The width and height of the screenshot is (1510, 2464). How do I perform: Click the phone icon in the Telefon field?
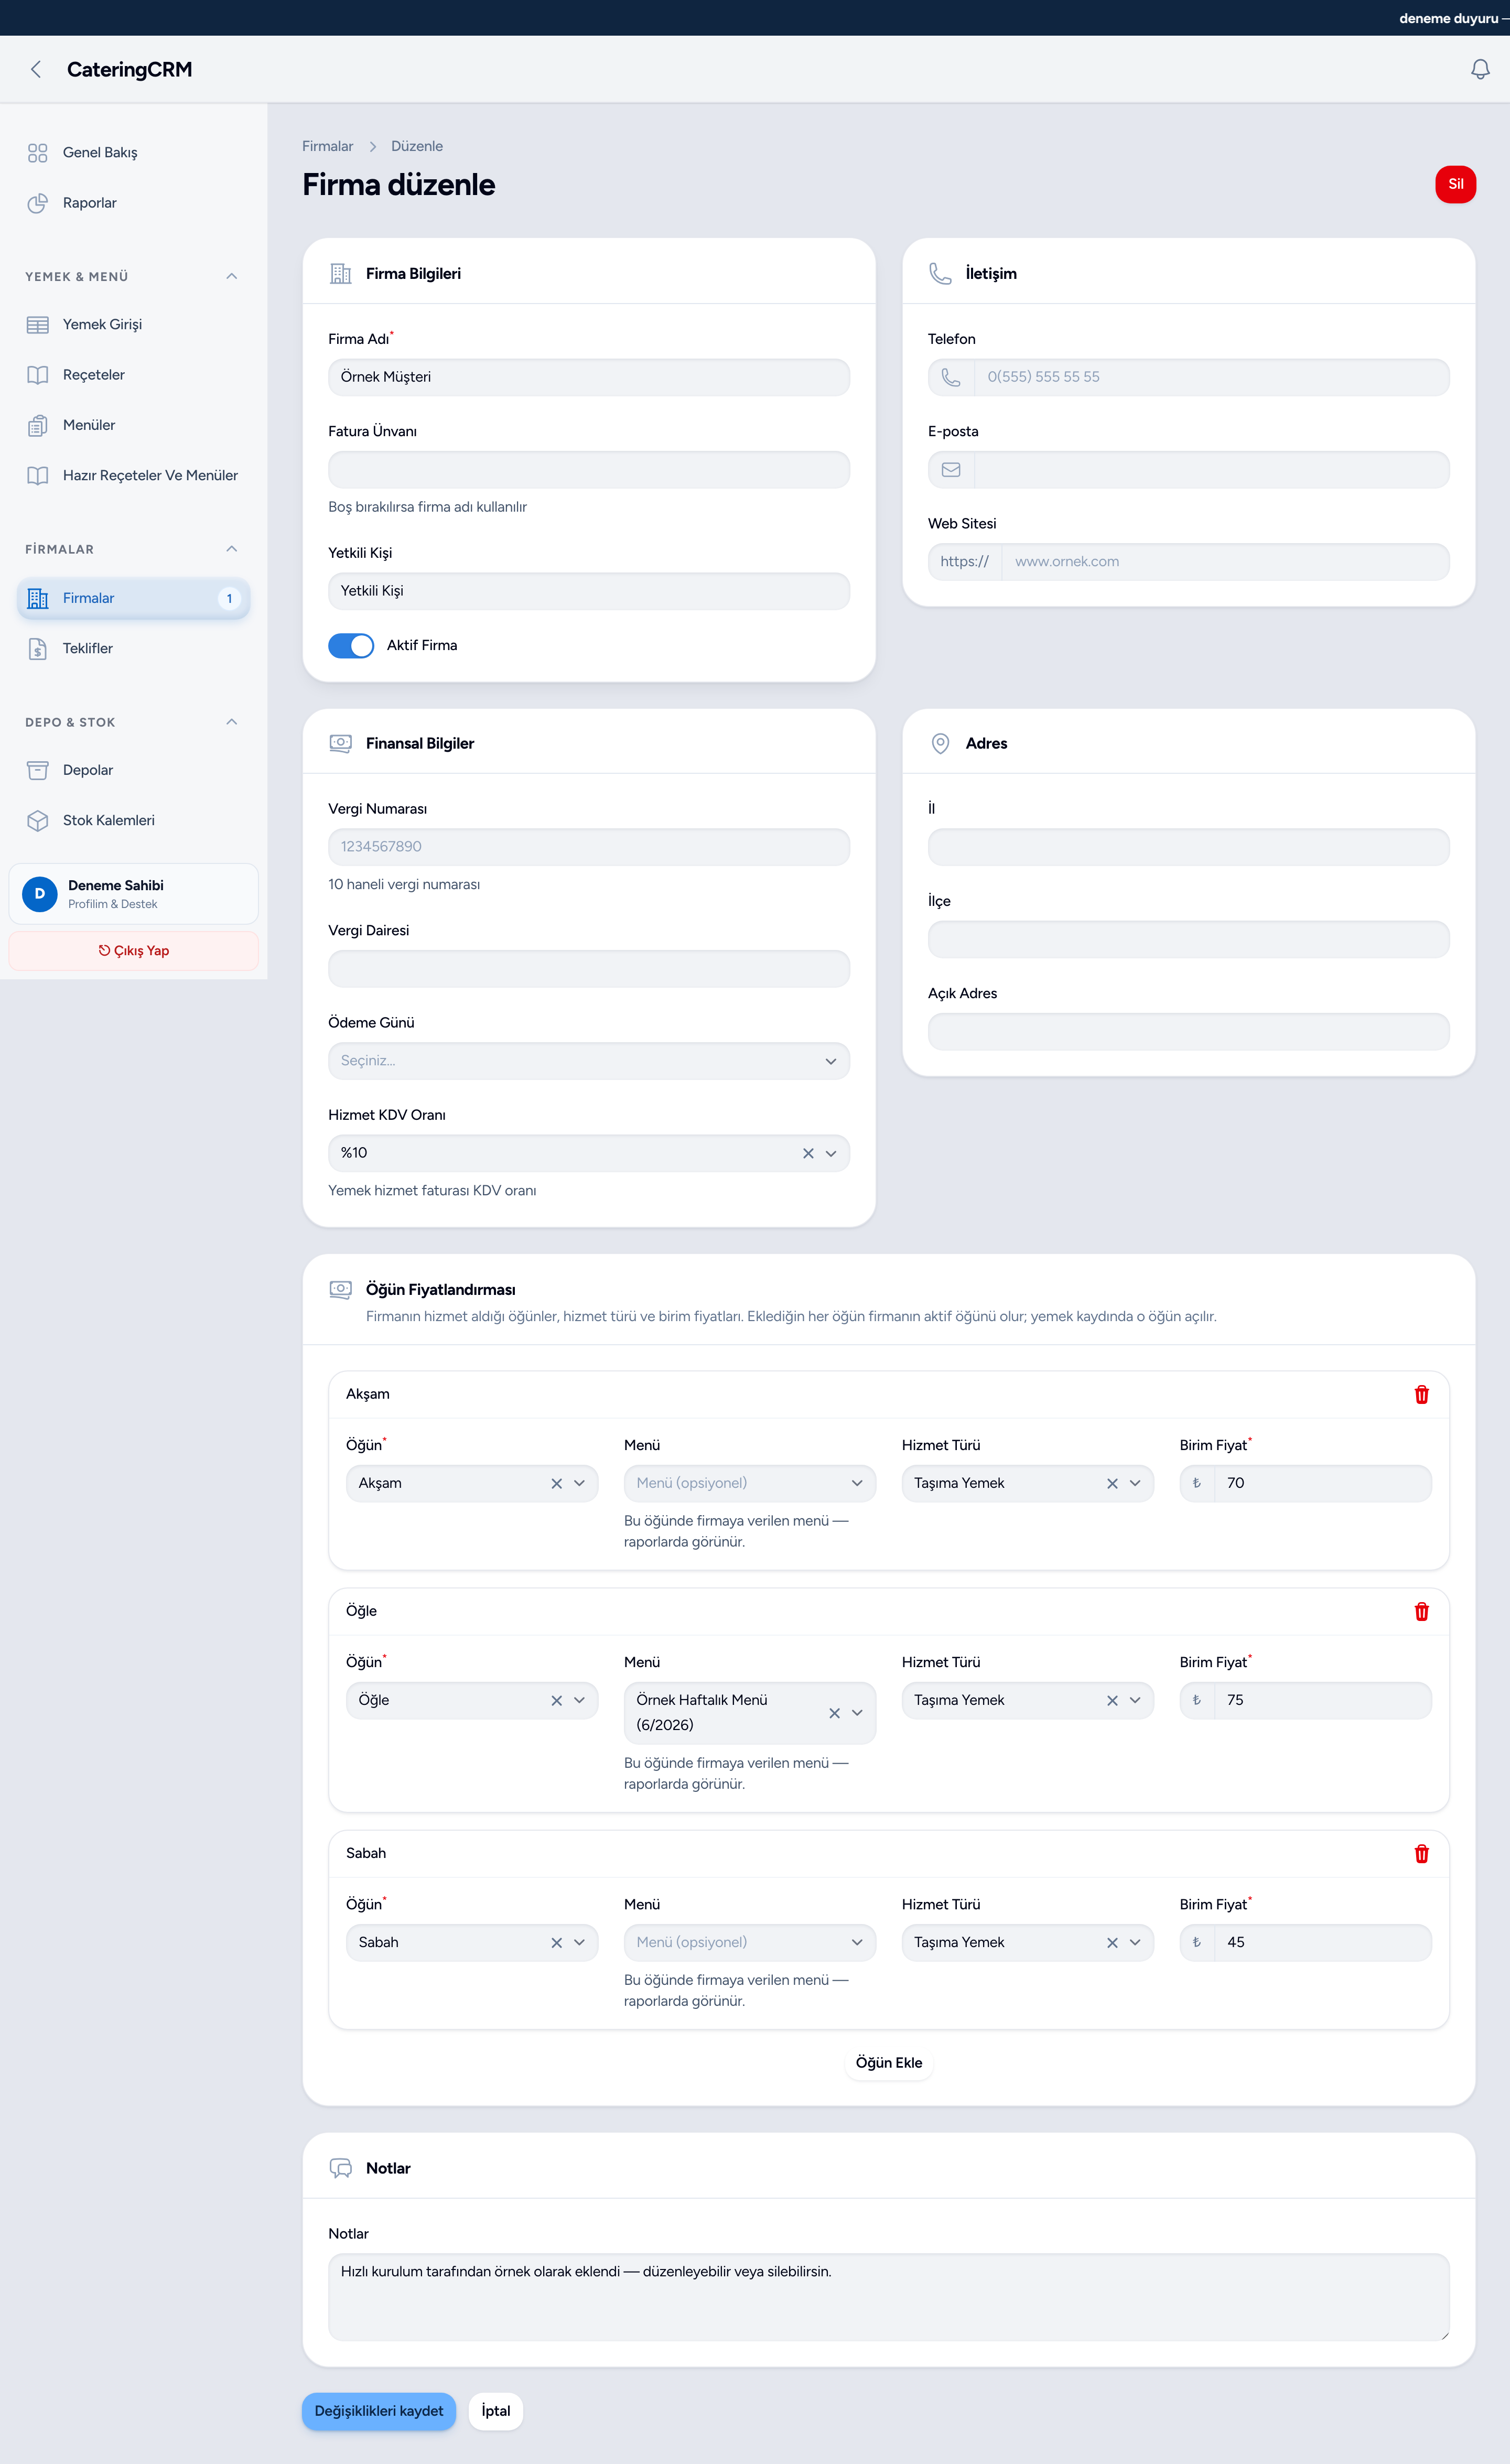[x=951, y=377]
